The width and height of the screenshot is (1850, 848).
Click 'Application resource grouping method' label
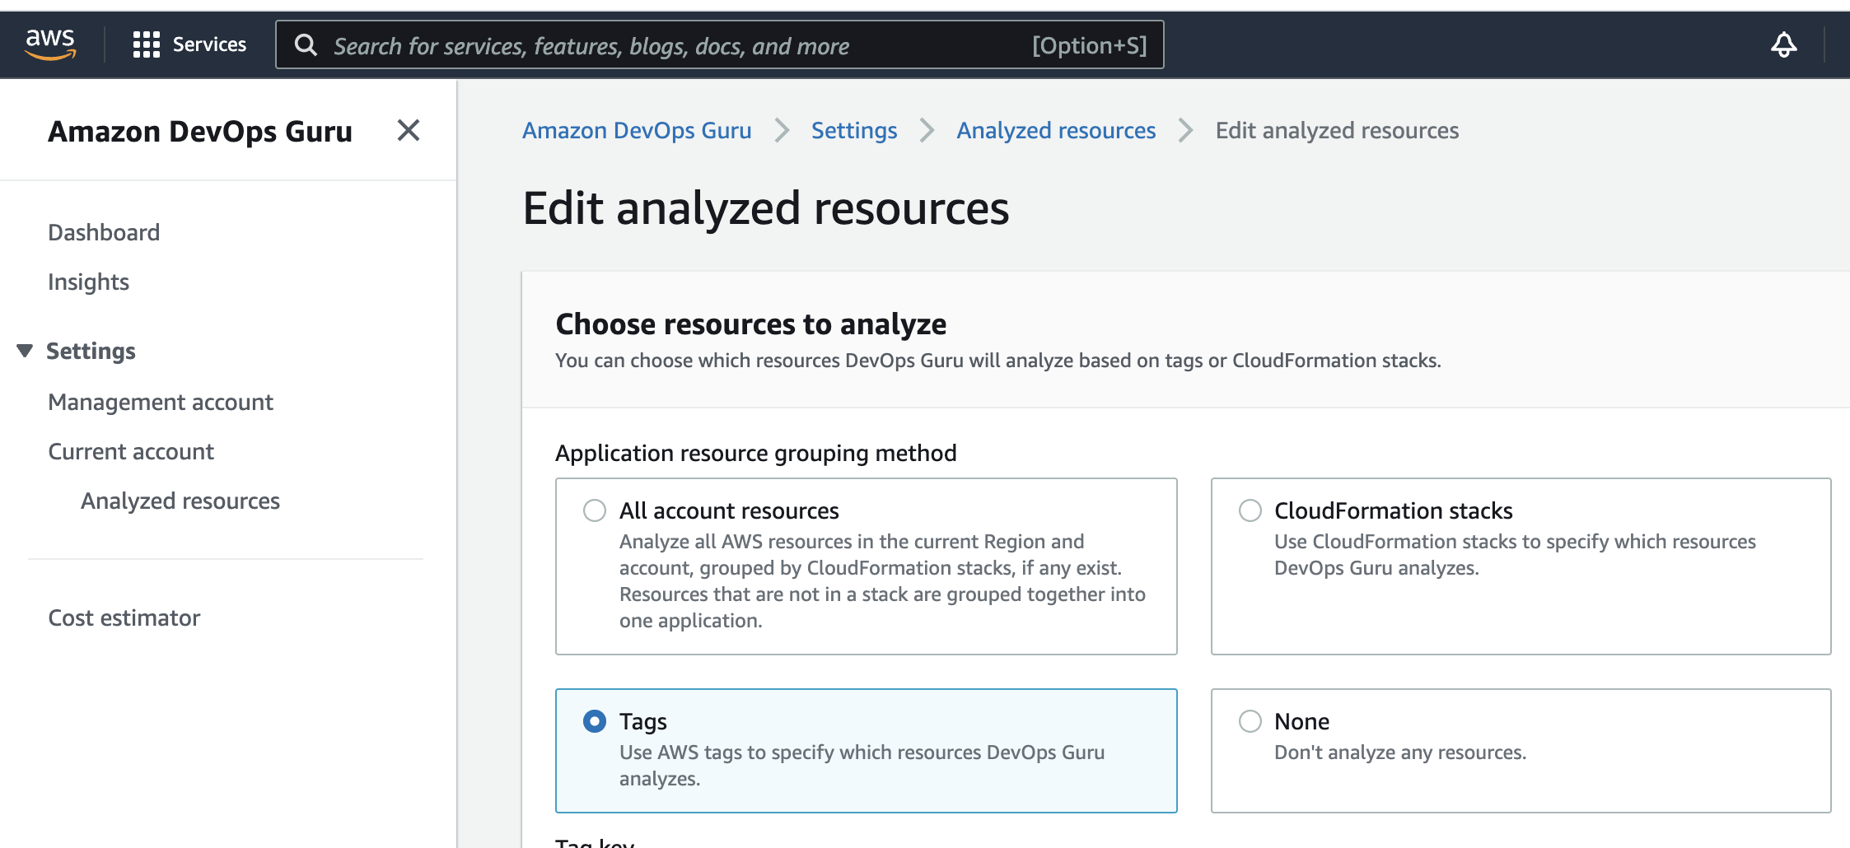click(x=756, y=453)
